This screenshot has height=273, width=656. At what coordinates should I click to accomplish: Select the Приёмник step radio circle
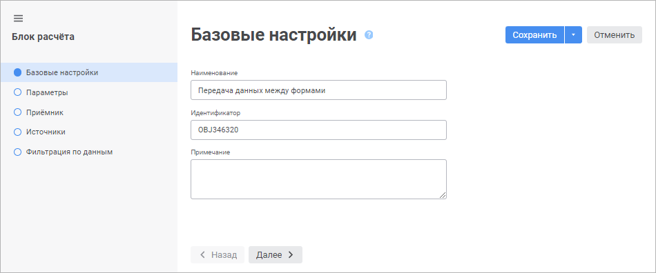pos(17,112)
